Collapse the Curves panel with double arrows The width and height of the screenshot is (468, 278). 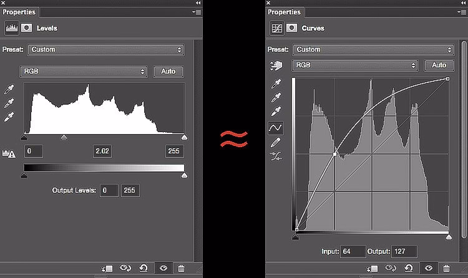[464, 2]
